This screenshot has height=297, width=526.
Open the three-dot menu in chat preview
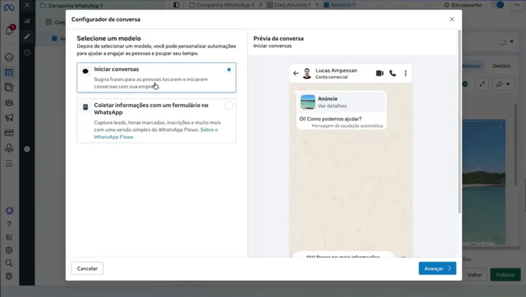[406, 73]
